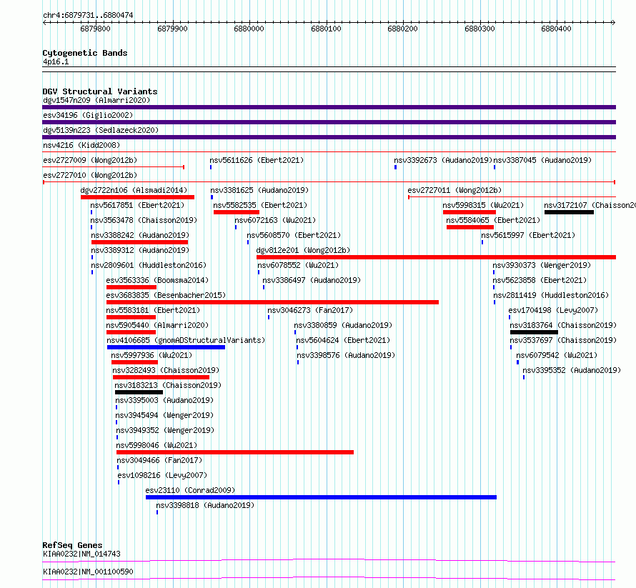Click nsv3945494 (Wenger2019) label
636x588 pixels.
[x=164, y=415]
